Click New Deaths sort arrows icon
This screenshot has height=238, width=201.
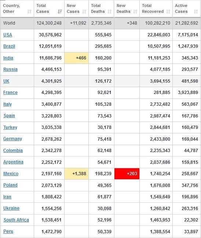tap(135, 11)
